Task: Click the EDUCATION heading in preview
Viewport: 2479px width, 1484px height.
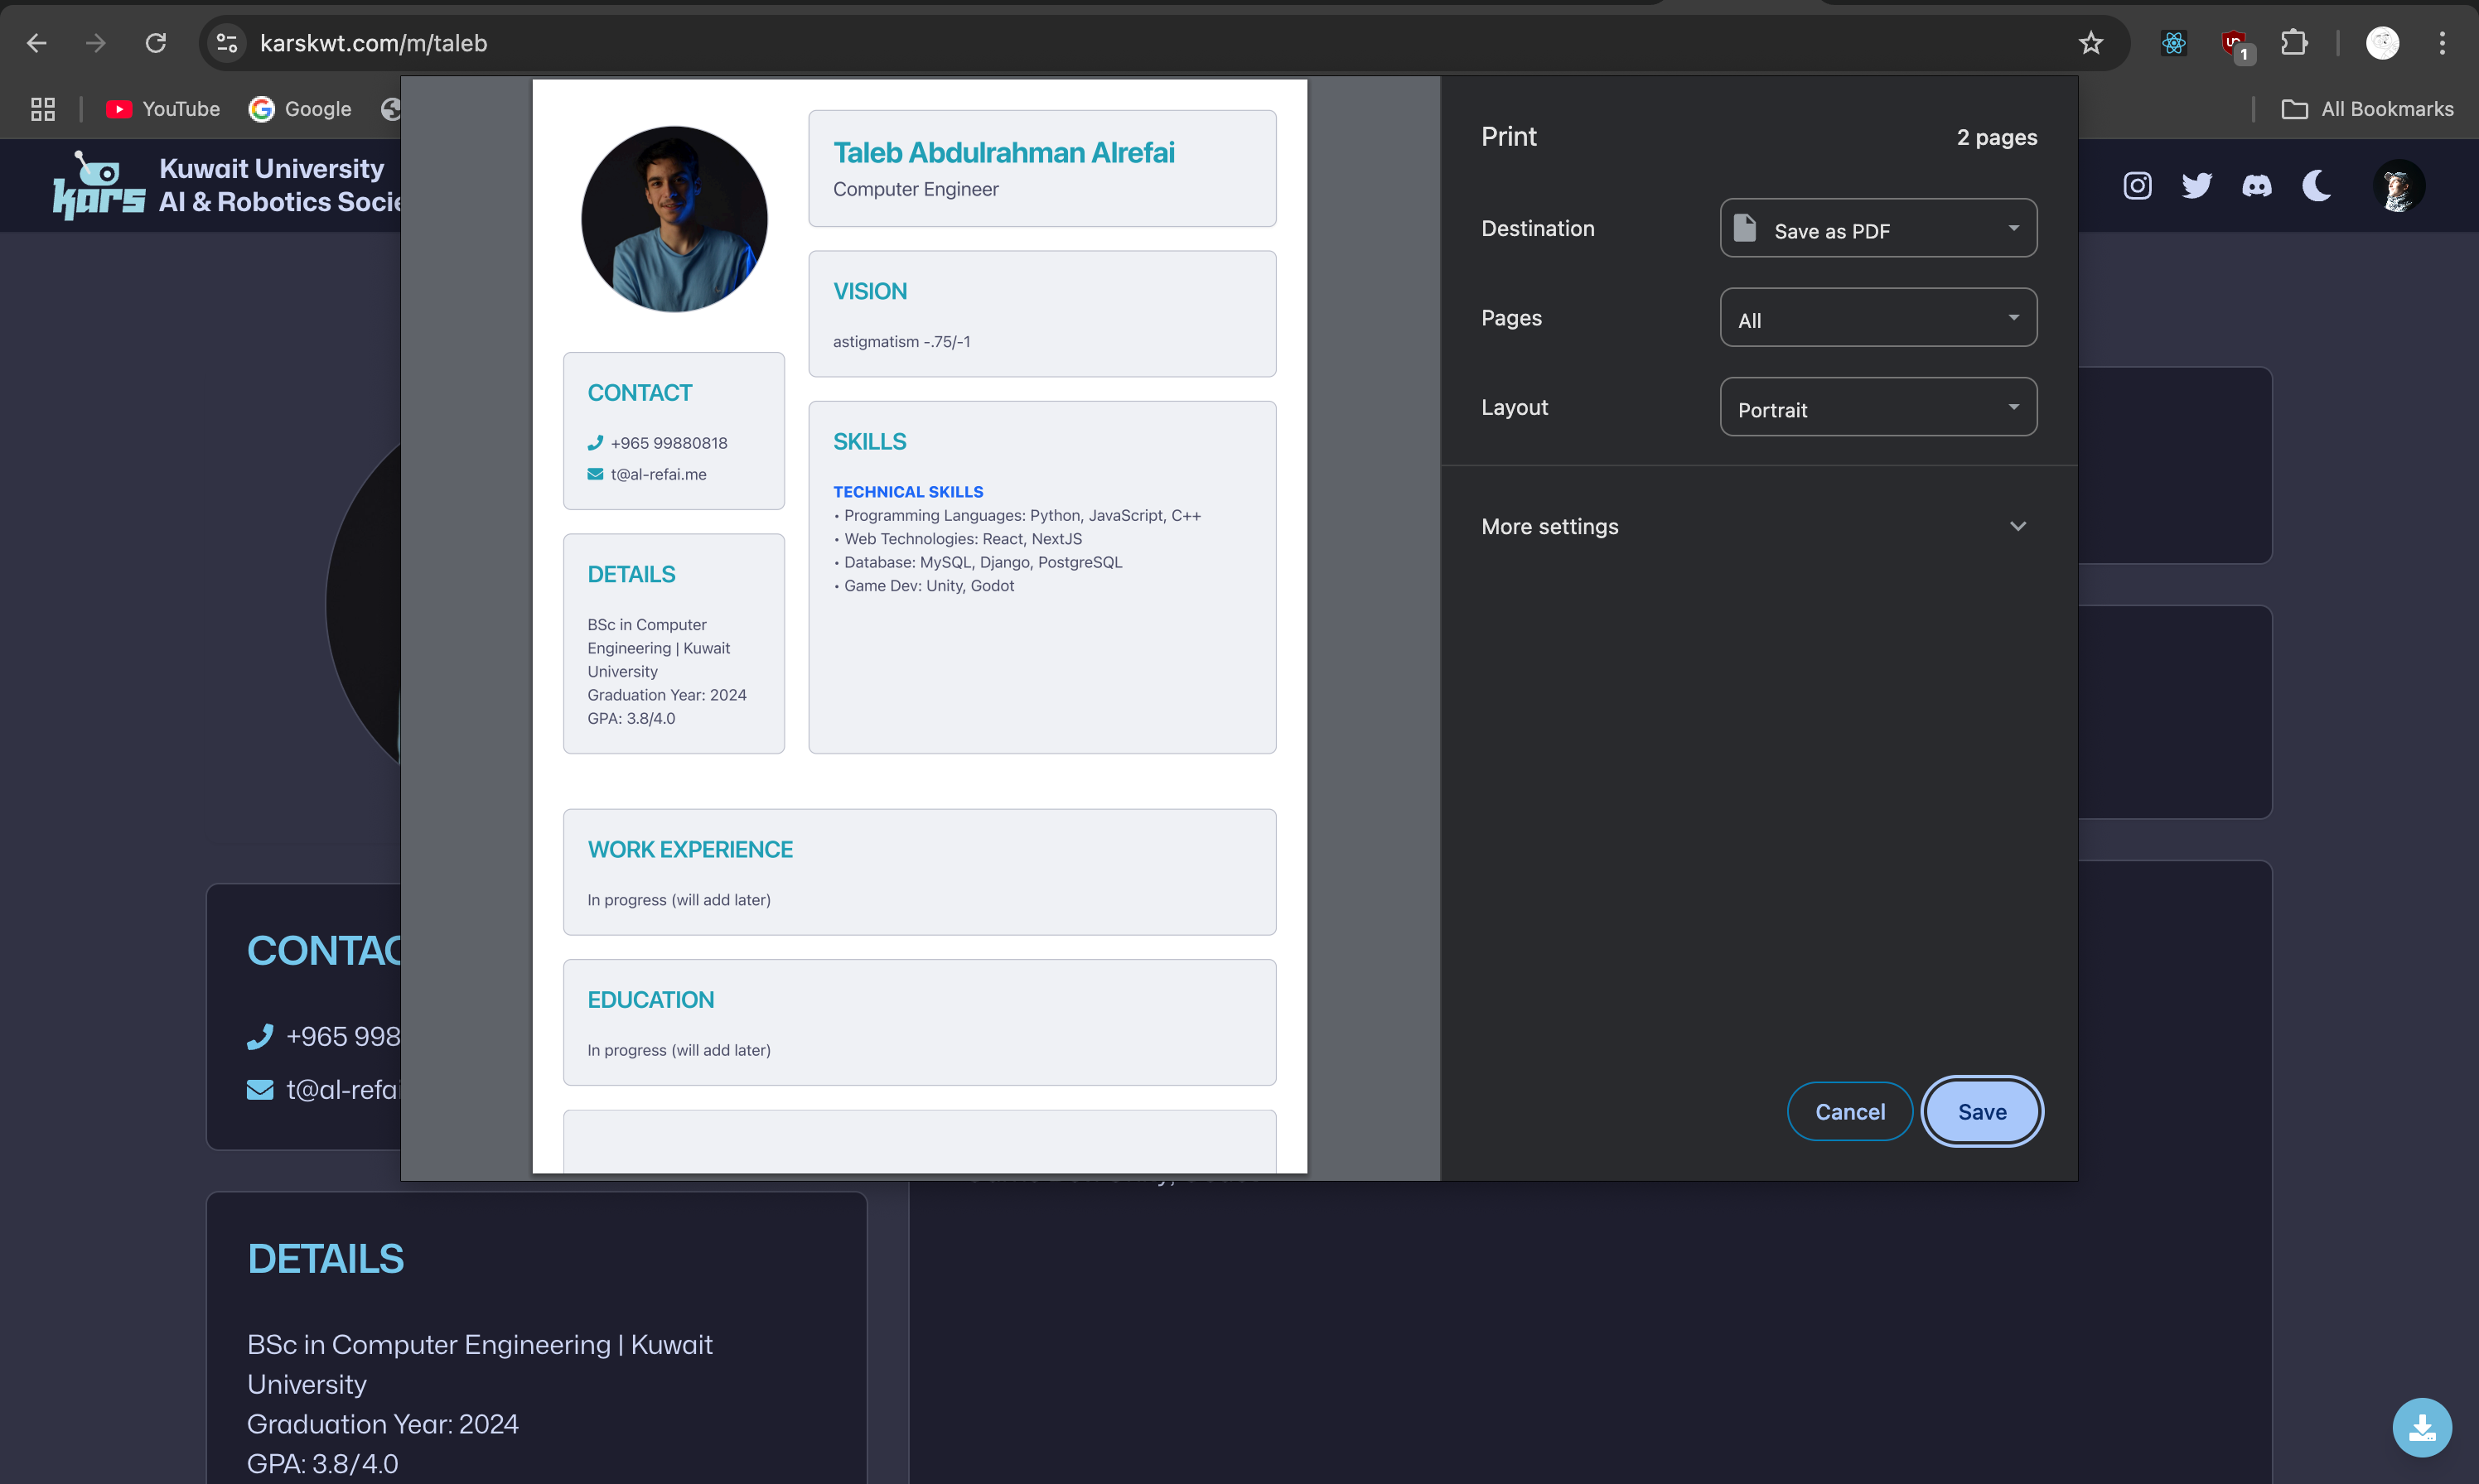Action: (650, 1000)
